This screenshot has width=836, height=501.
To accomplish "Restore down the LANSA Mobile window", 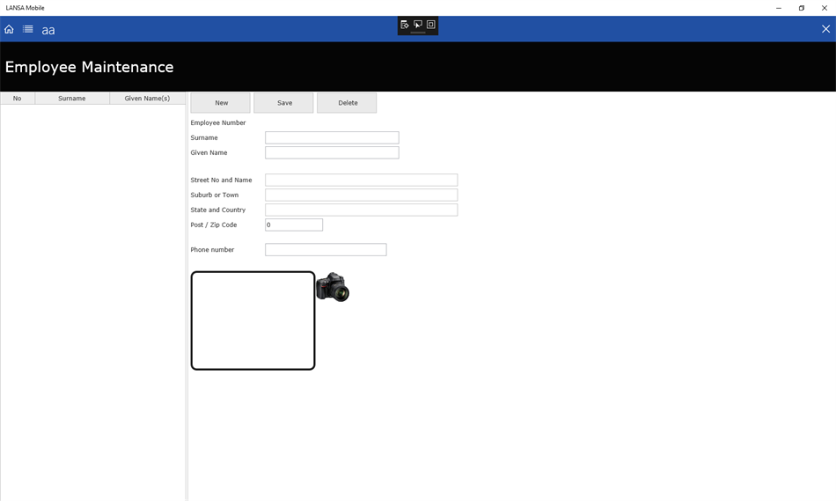I will click(802, 8).
